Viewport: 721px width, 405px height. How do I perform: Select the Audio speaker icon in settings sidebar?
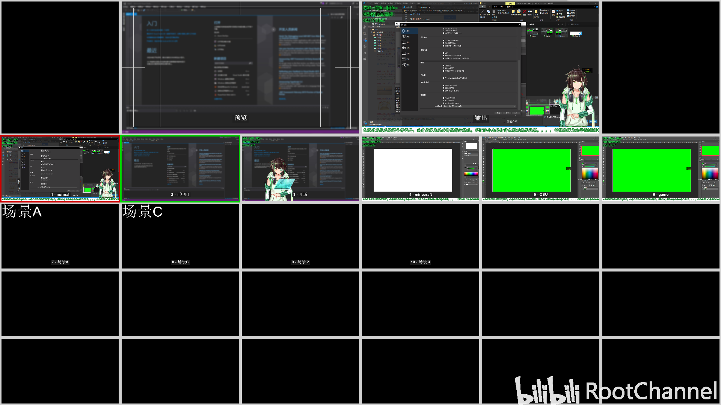(404, 48)
